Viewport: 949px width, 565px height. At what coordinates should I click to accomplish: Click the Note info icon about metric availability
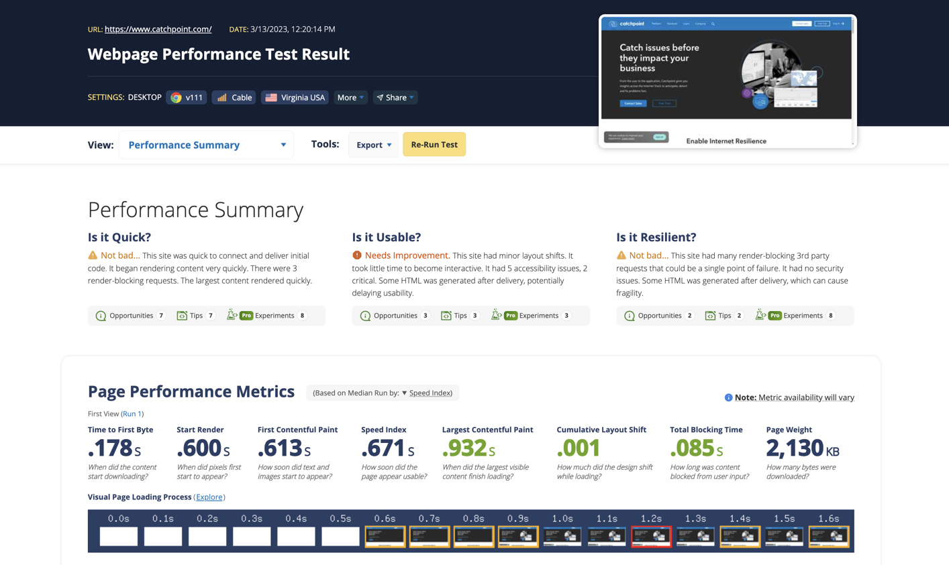coord(728,397)
